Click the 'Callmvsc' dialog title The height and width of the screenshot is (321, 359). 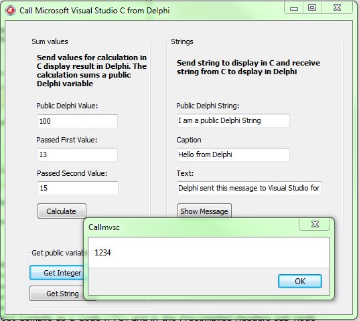coord(104,227)
